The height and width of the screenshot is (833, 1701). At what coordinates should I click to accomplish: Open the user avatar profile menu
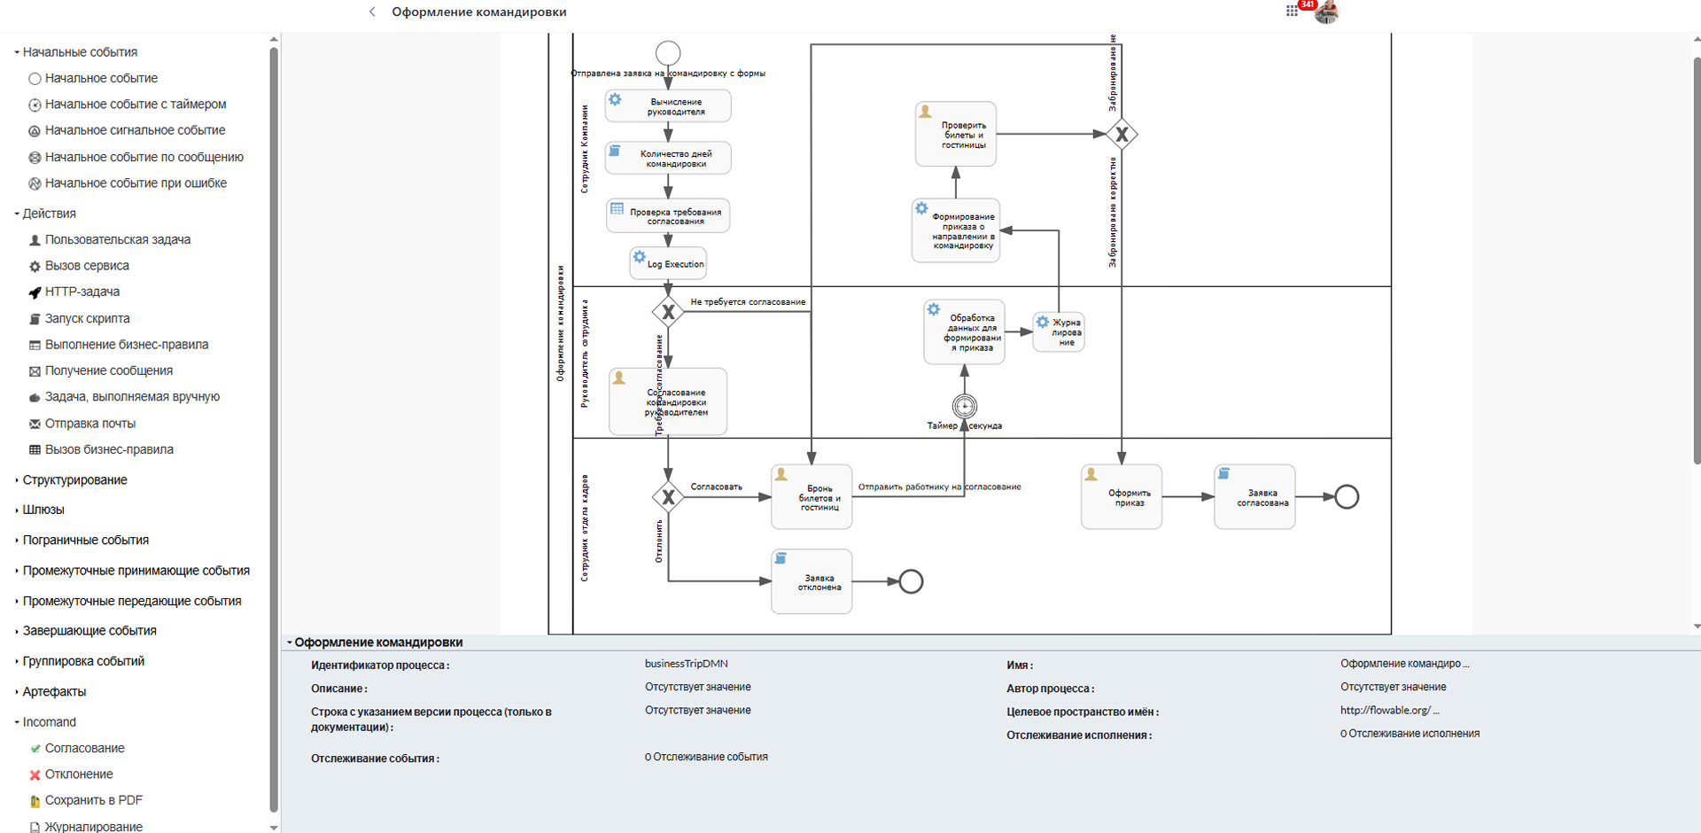(1326, 12)
